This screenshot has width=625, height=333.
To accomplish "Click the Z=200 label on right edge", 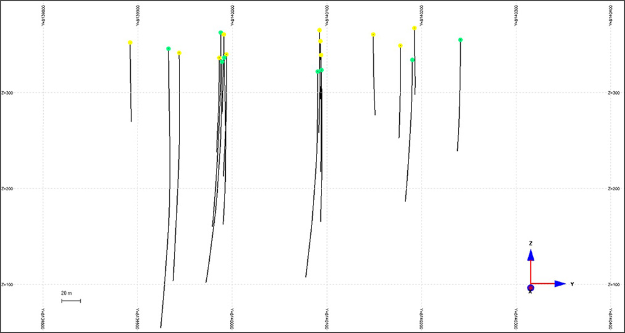I will click(615, 189).
